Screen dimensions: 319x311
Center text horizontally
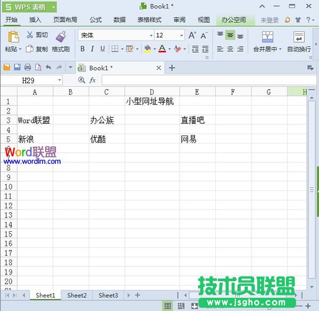click(230, 49)
